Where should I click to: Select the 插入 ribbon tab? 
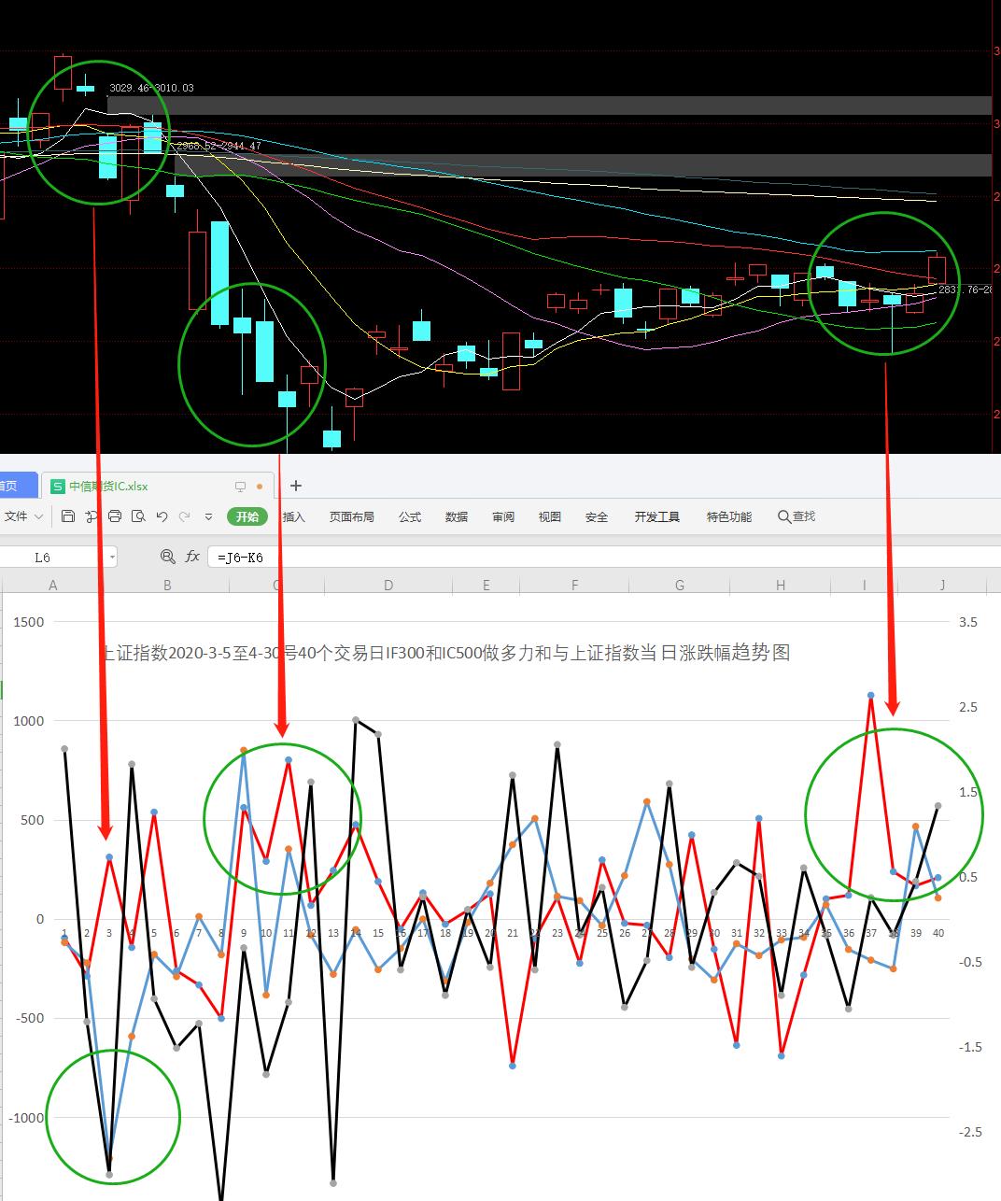[x=294, y=516]
